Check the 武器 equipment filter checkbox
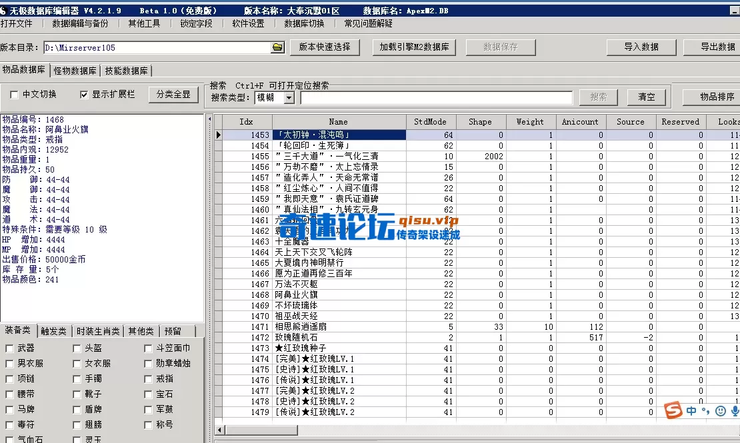740x443 pixels. 9,350
